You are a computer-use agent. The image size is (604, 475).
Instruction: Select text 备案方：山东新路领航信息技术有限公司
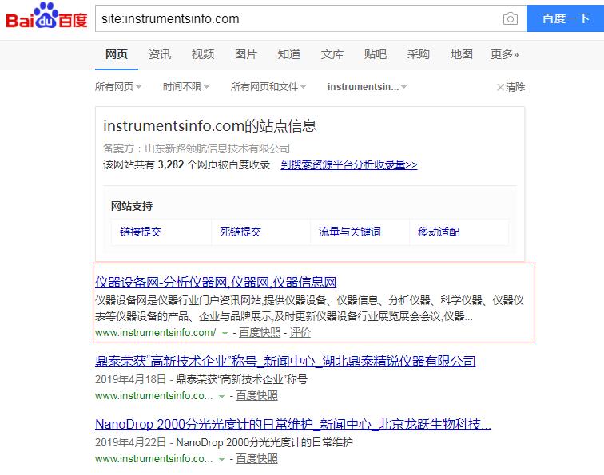pos(197,148)
